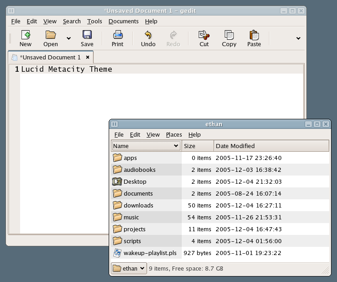Click the resize grip of ethan window
Screen dimensions: 337x282
point(326,271)
